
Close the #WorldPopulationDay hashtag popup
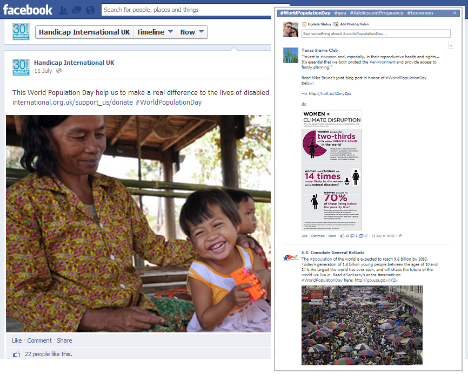click(x=454, y=13)
